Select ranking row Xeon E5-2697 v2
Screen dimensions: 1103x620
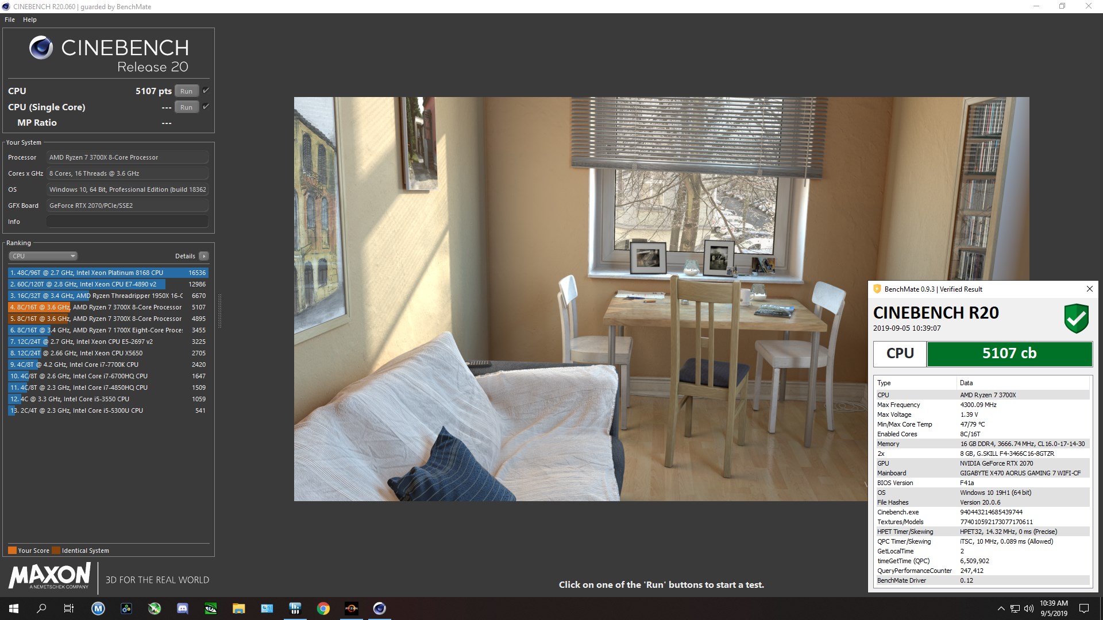[108, 342]
